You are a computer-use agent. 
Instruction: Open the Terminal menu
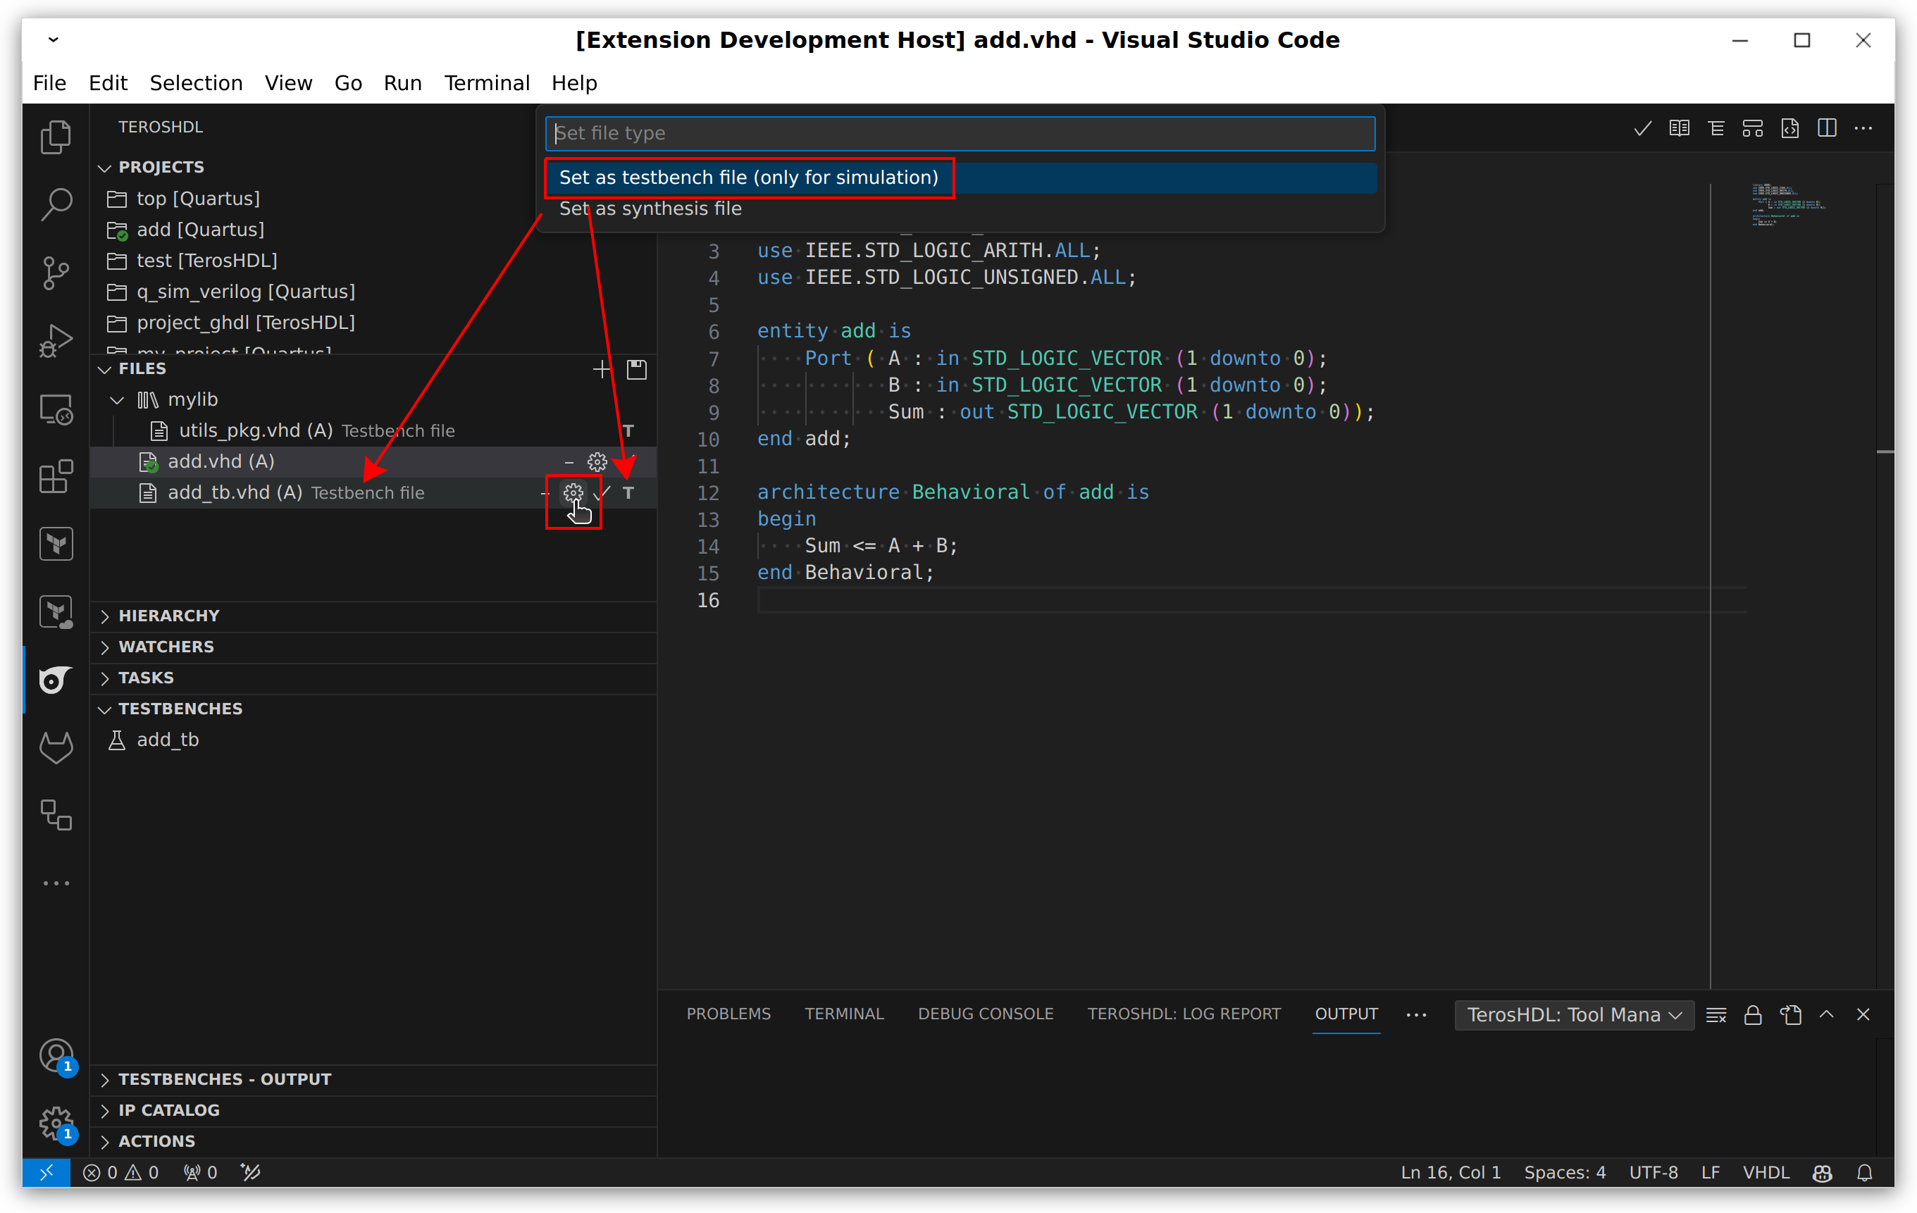(486, 83)
